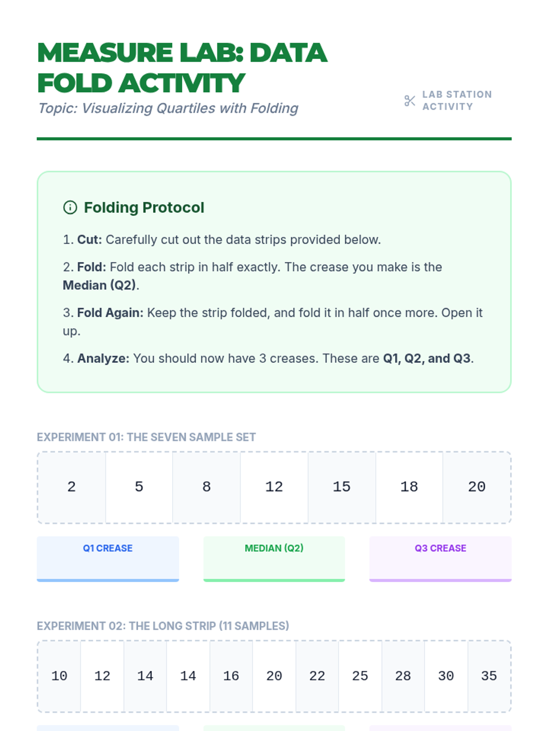Select the cell with value 10 in the long strip

pyautogui.click(x=59, y=676)
